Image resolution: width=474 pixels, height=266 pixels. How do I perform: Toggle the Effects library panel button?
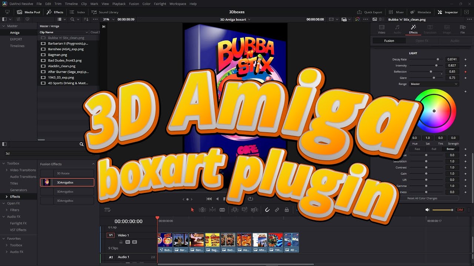pyautogui.click(x=55, y=12)
